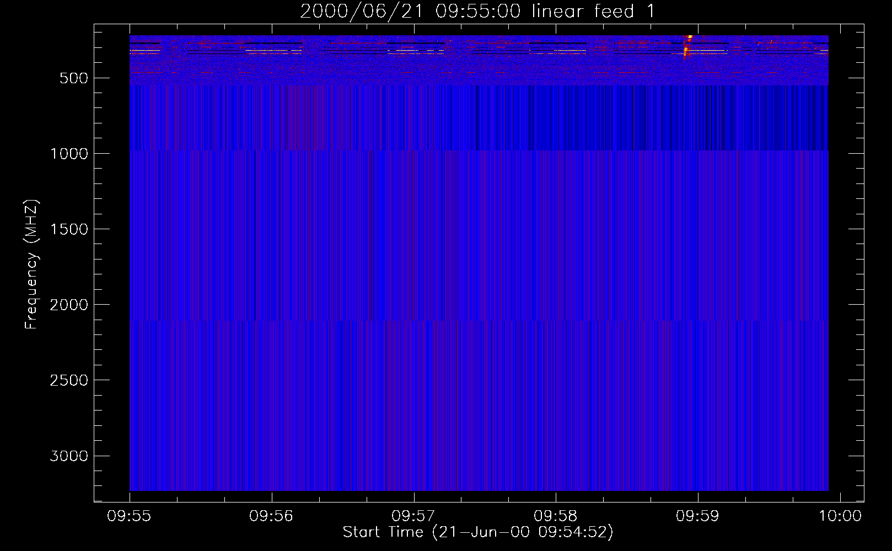Click the 1500 frequency tick label
The image size is (892, 551).
click(69, 229)
